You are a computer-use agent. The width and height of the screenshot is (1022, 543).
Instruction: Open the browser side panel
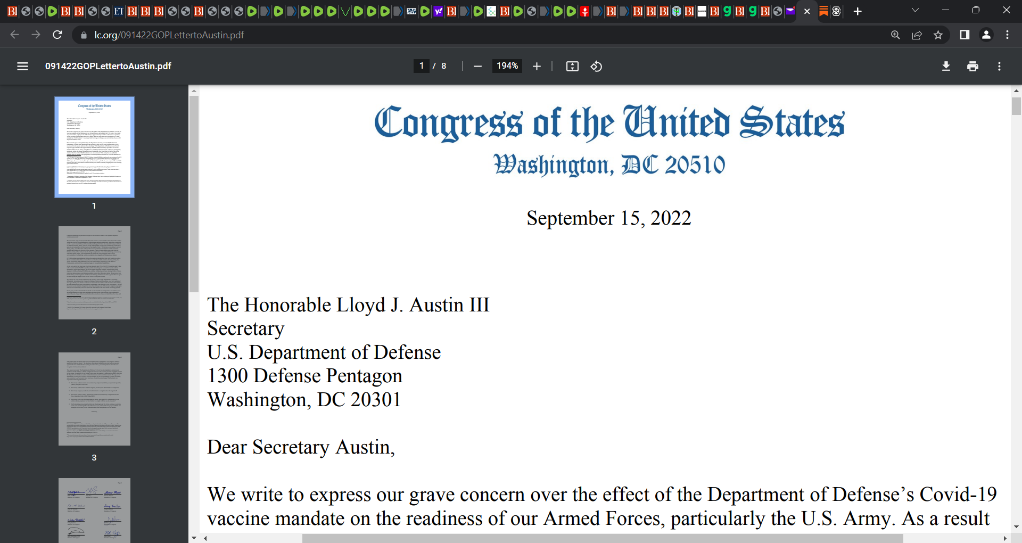[x=964, y=35]
